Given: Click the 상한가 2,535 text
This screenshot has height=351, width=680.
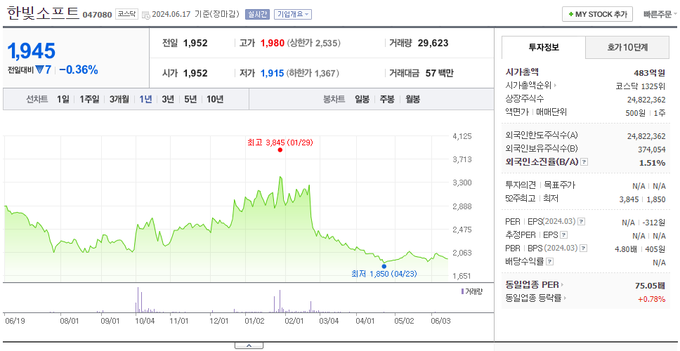Looking at the screenshot, I should (313, 44).
